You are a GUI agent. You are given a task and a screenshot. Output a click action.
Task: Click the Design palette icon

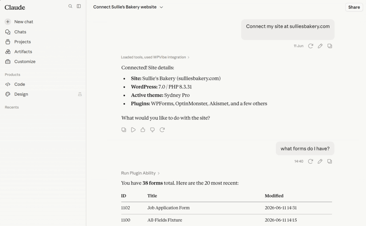(8, 94)
